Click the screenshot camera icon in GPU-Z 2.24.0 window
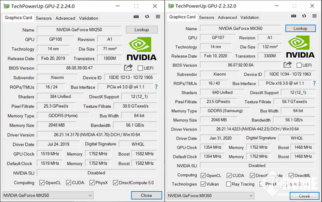Image resolution: width=322 pixels, height=202 pixels. (136, 17)
